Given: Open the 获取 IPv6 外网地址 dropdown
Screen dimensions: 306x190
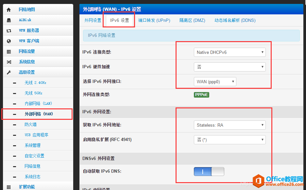Looking at the screenshot, I should point(229,125).
